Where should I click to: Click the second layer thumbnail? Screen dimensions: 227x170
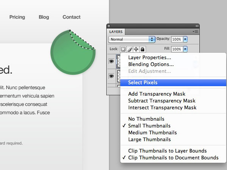119,76
